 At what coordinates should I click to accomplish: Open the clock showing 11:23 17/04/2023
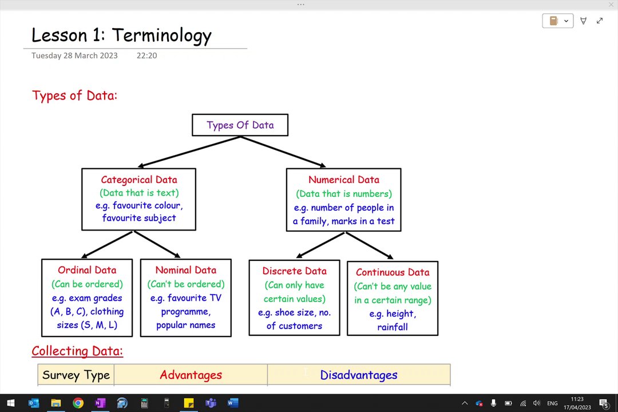(x=577, y=403)
